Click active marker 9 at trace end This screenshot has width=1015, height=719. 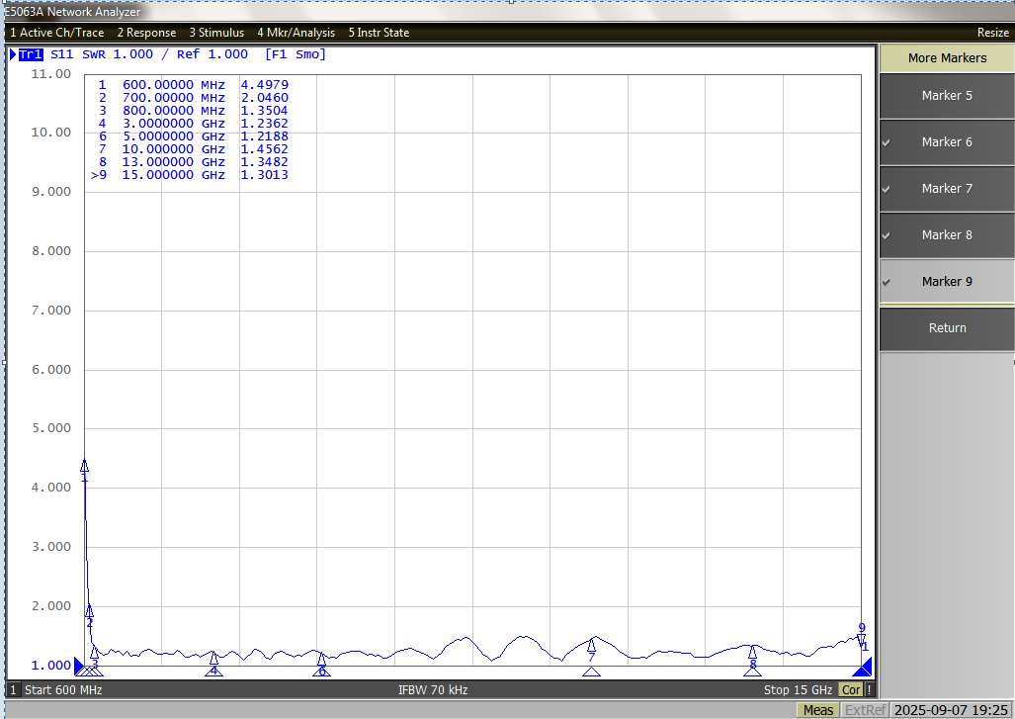(861, 640)
